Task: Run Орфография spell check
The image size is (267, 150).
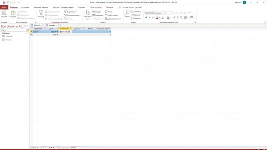Action: [111, 15]
